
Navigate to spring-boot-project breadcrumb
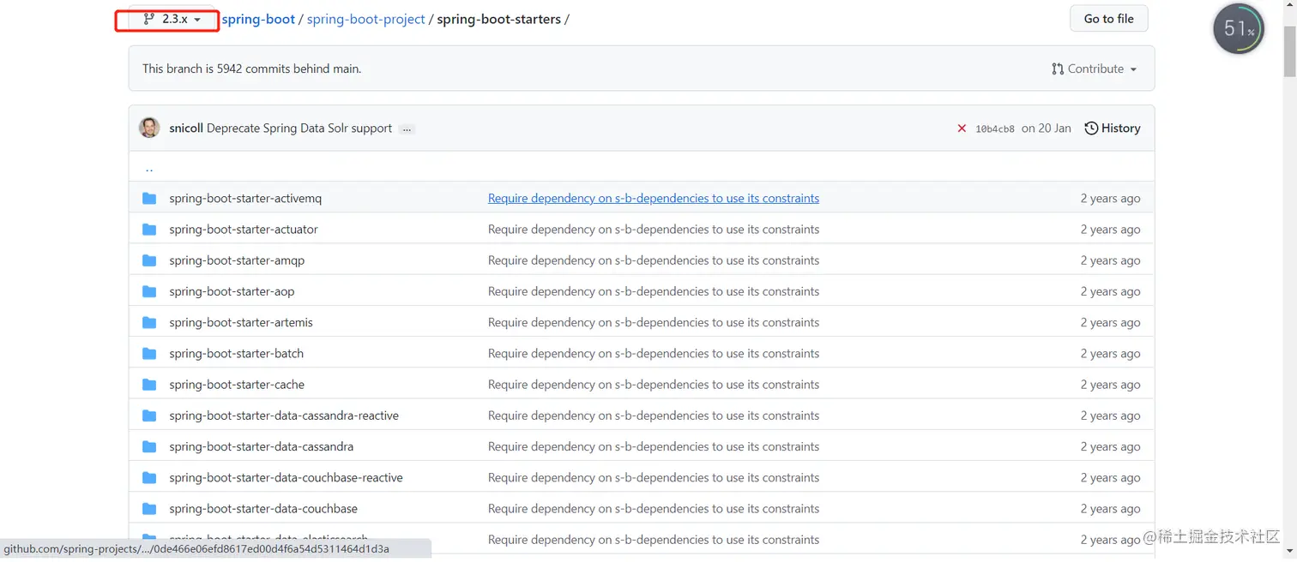coord(365,19)
